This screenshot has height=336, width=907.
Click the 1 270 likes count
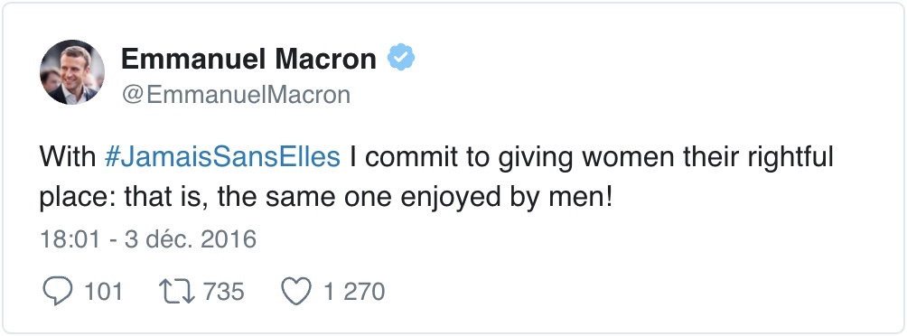[354, 292]
